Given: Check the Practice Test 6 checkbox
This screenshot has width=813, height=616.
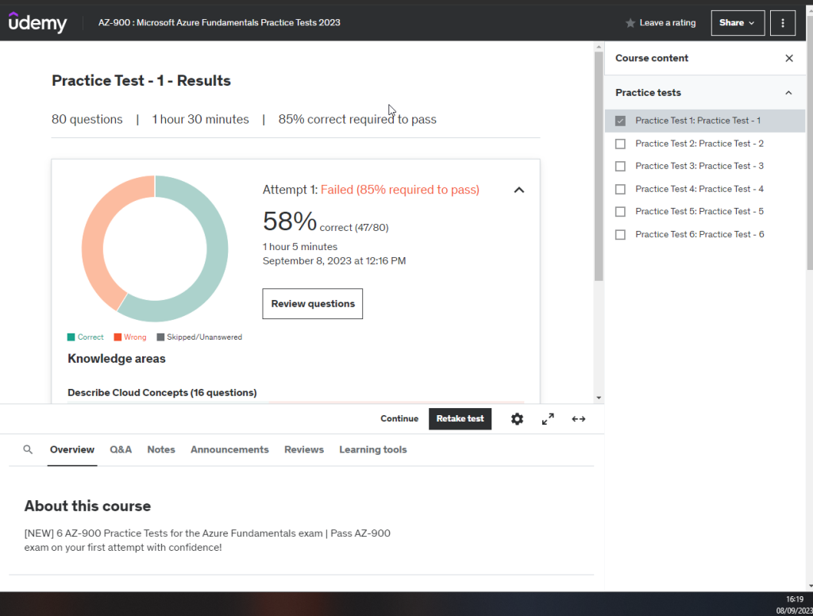Looking at the screenshot, I should (620, 234).
